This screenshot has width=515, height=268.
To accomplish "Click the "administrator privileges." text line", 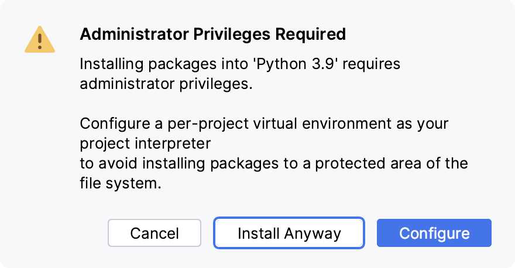I will [166, 84].
